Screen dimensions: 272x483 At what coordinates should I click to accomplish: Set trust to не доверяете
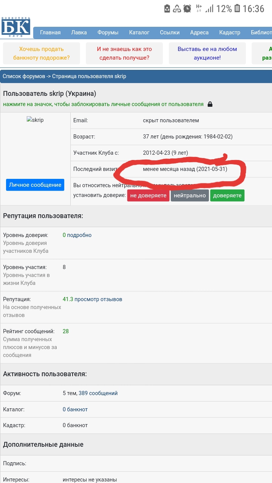pyautogui.click(x=148, y=195)
